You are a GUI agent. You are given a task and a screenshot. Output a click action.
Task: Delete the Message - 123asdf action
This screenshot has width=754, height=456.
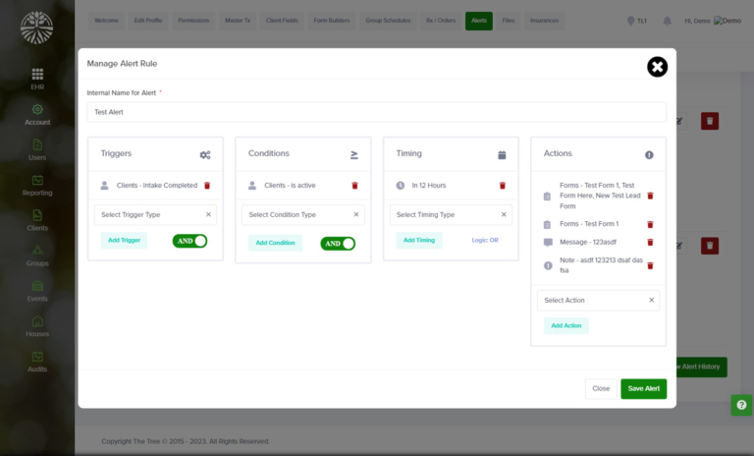click(650, 242)
